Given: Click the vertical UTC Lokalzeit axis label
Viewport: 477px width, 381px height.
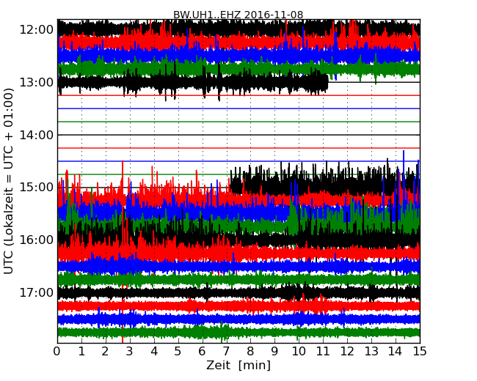Looking at the screenshot, I should click(9, 181).
